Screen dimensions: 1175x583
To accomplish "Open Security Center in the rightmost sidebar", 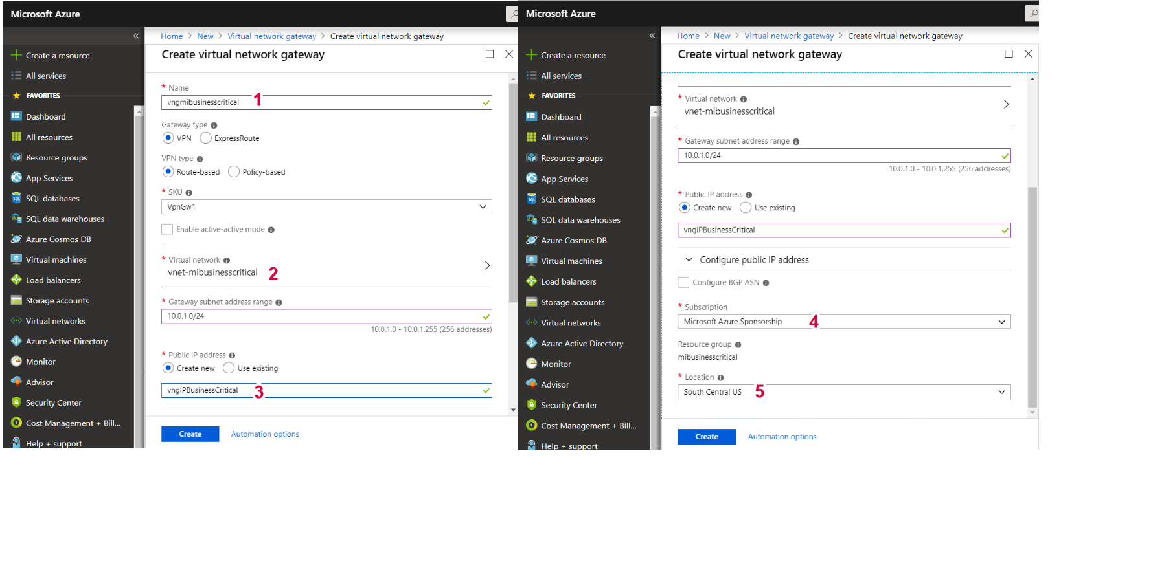I will [x=569, y=406].
